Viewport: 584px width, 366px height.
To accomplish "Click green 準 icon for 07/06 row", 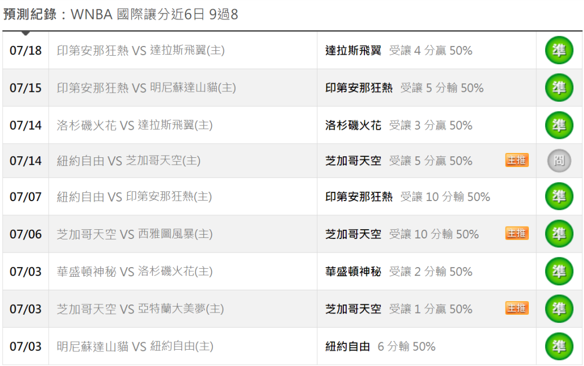I will [559, 234].
